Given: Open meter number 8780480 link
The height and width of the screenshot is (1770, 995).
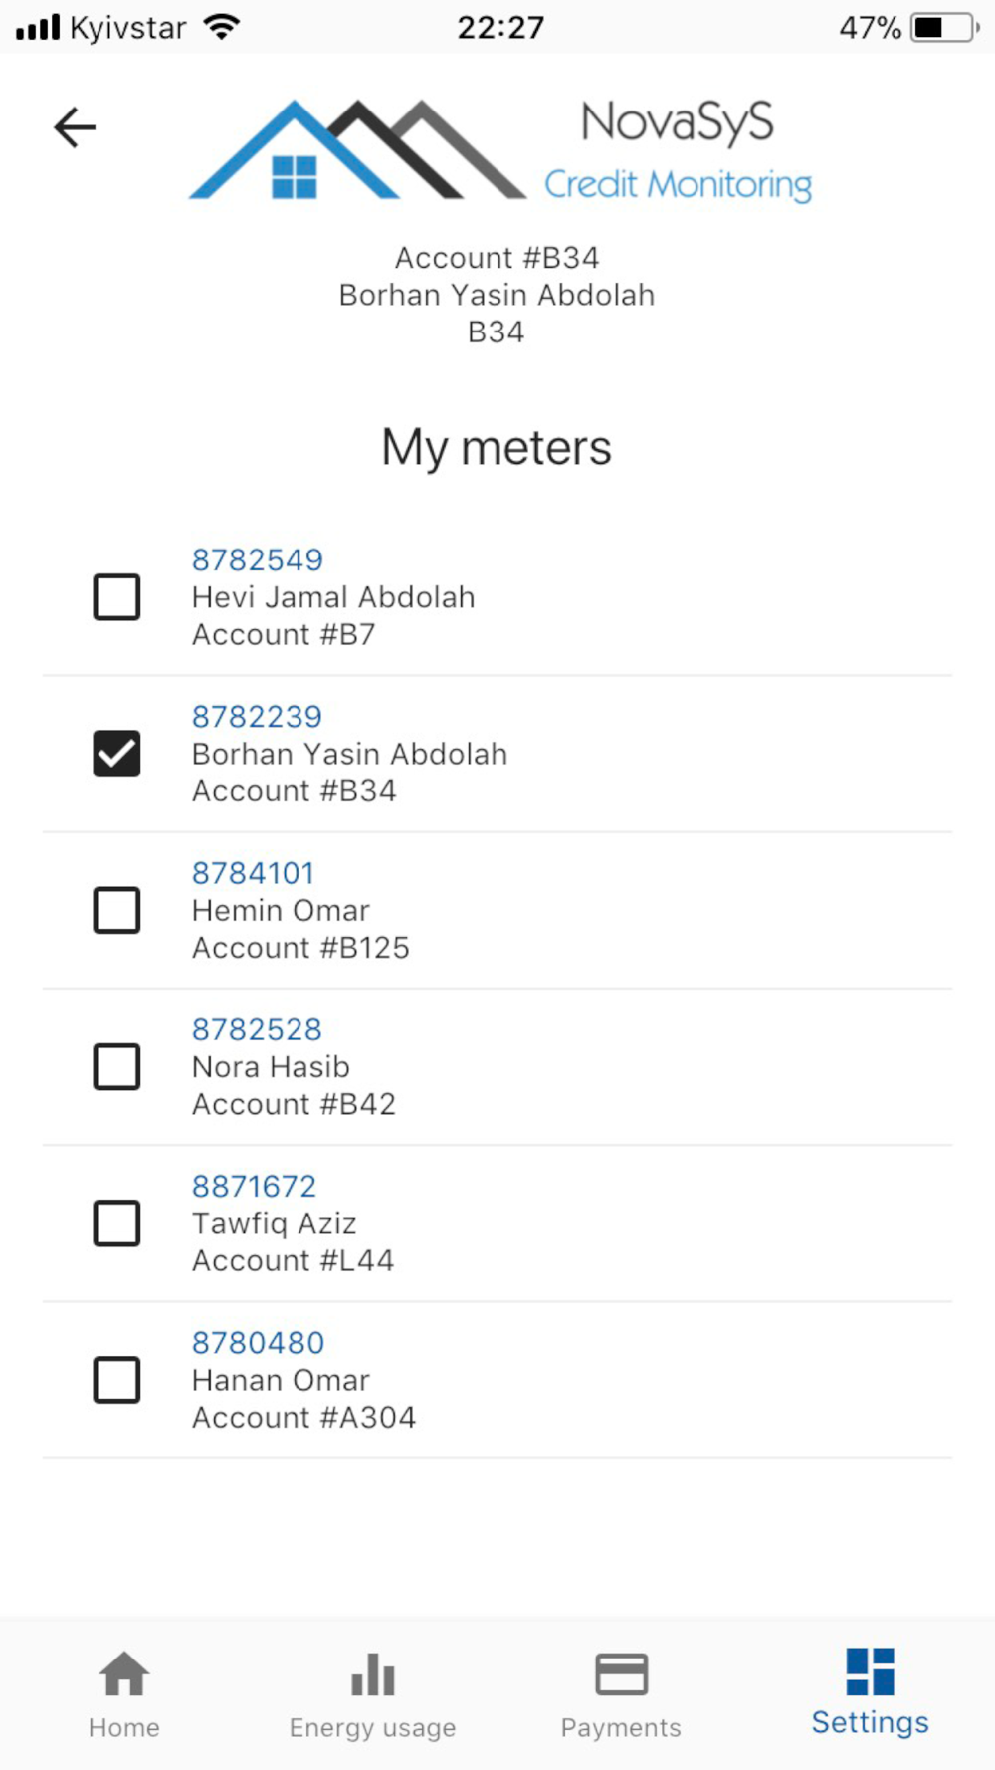Looking at the screenshot, I should (x=258, y=1343).
